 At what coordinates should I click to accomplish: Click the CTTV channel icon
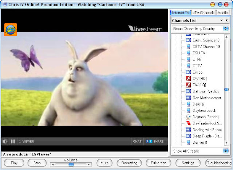(188, 66)
